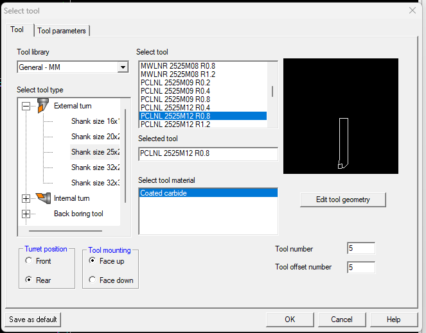Choose Face up tool mounting

[x=93, y=260]
